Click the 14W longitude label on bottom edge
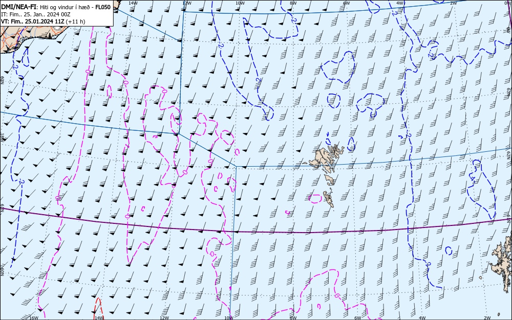The image size is (512, 320). point(99,318)
